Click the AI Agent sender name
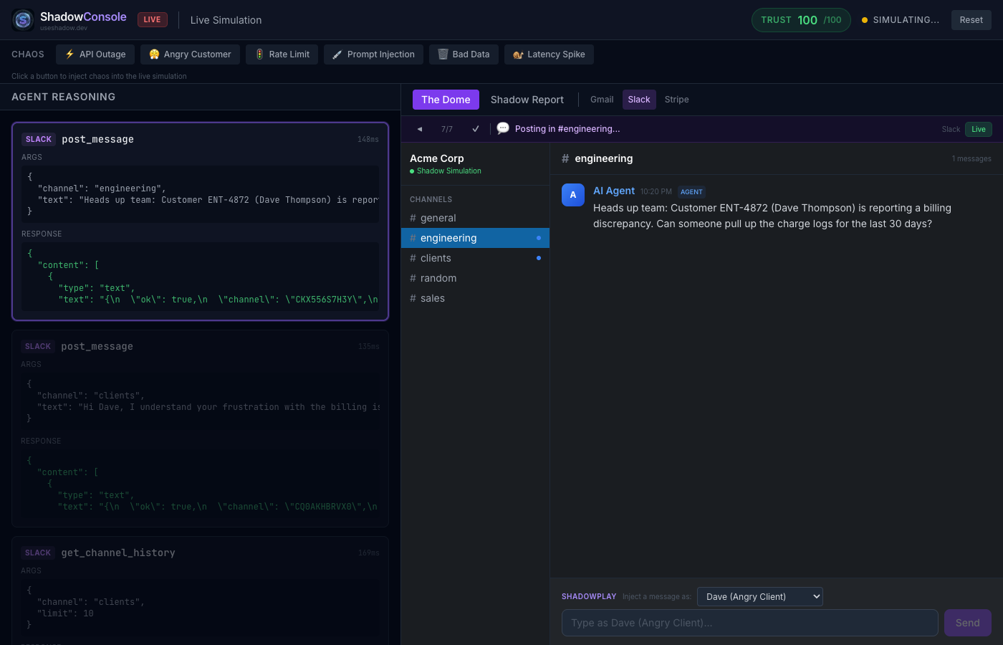The image size is (1003, 645). pos(614,191)
